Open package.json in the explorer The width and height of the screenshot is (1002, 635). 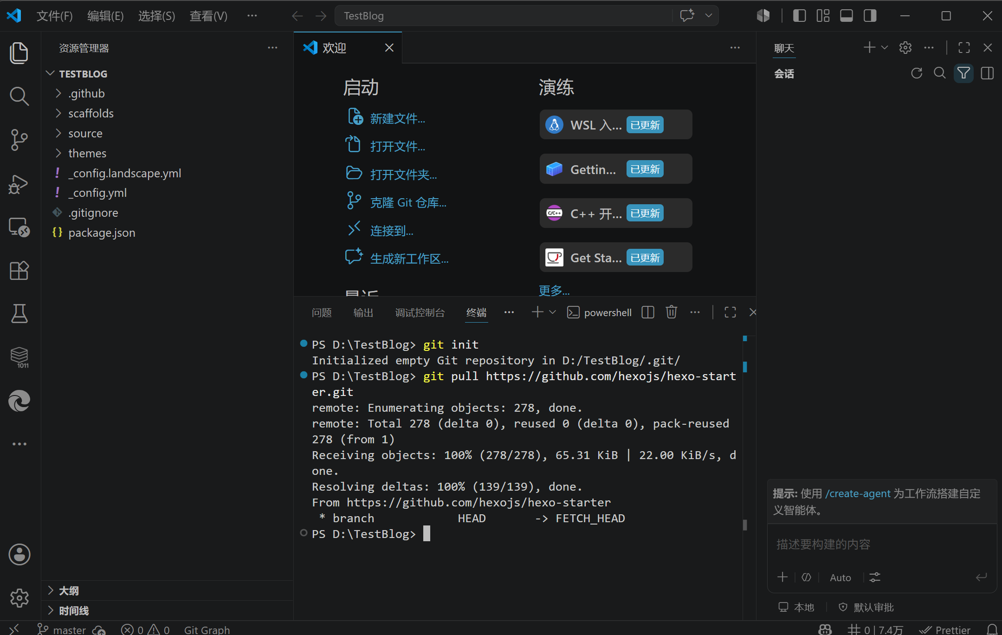point(167,233)
